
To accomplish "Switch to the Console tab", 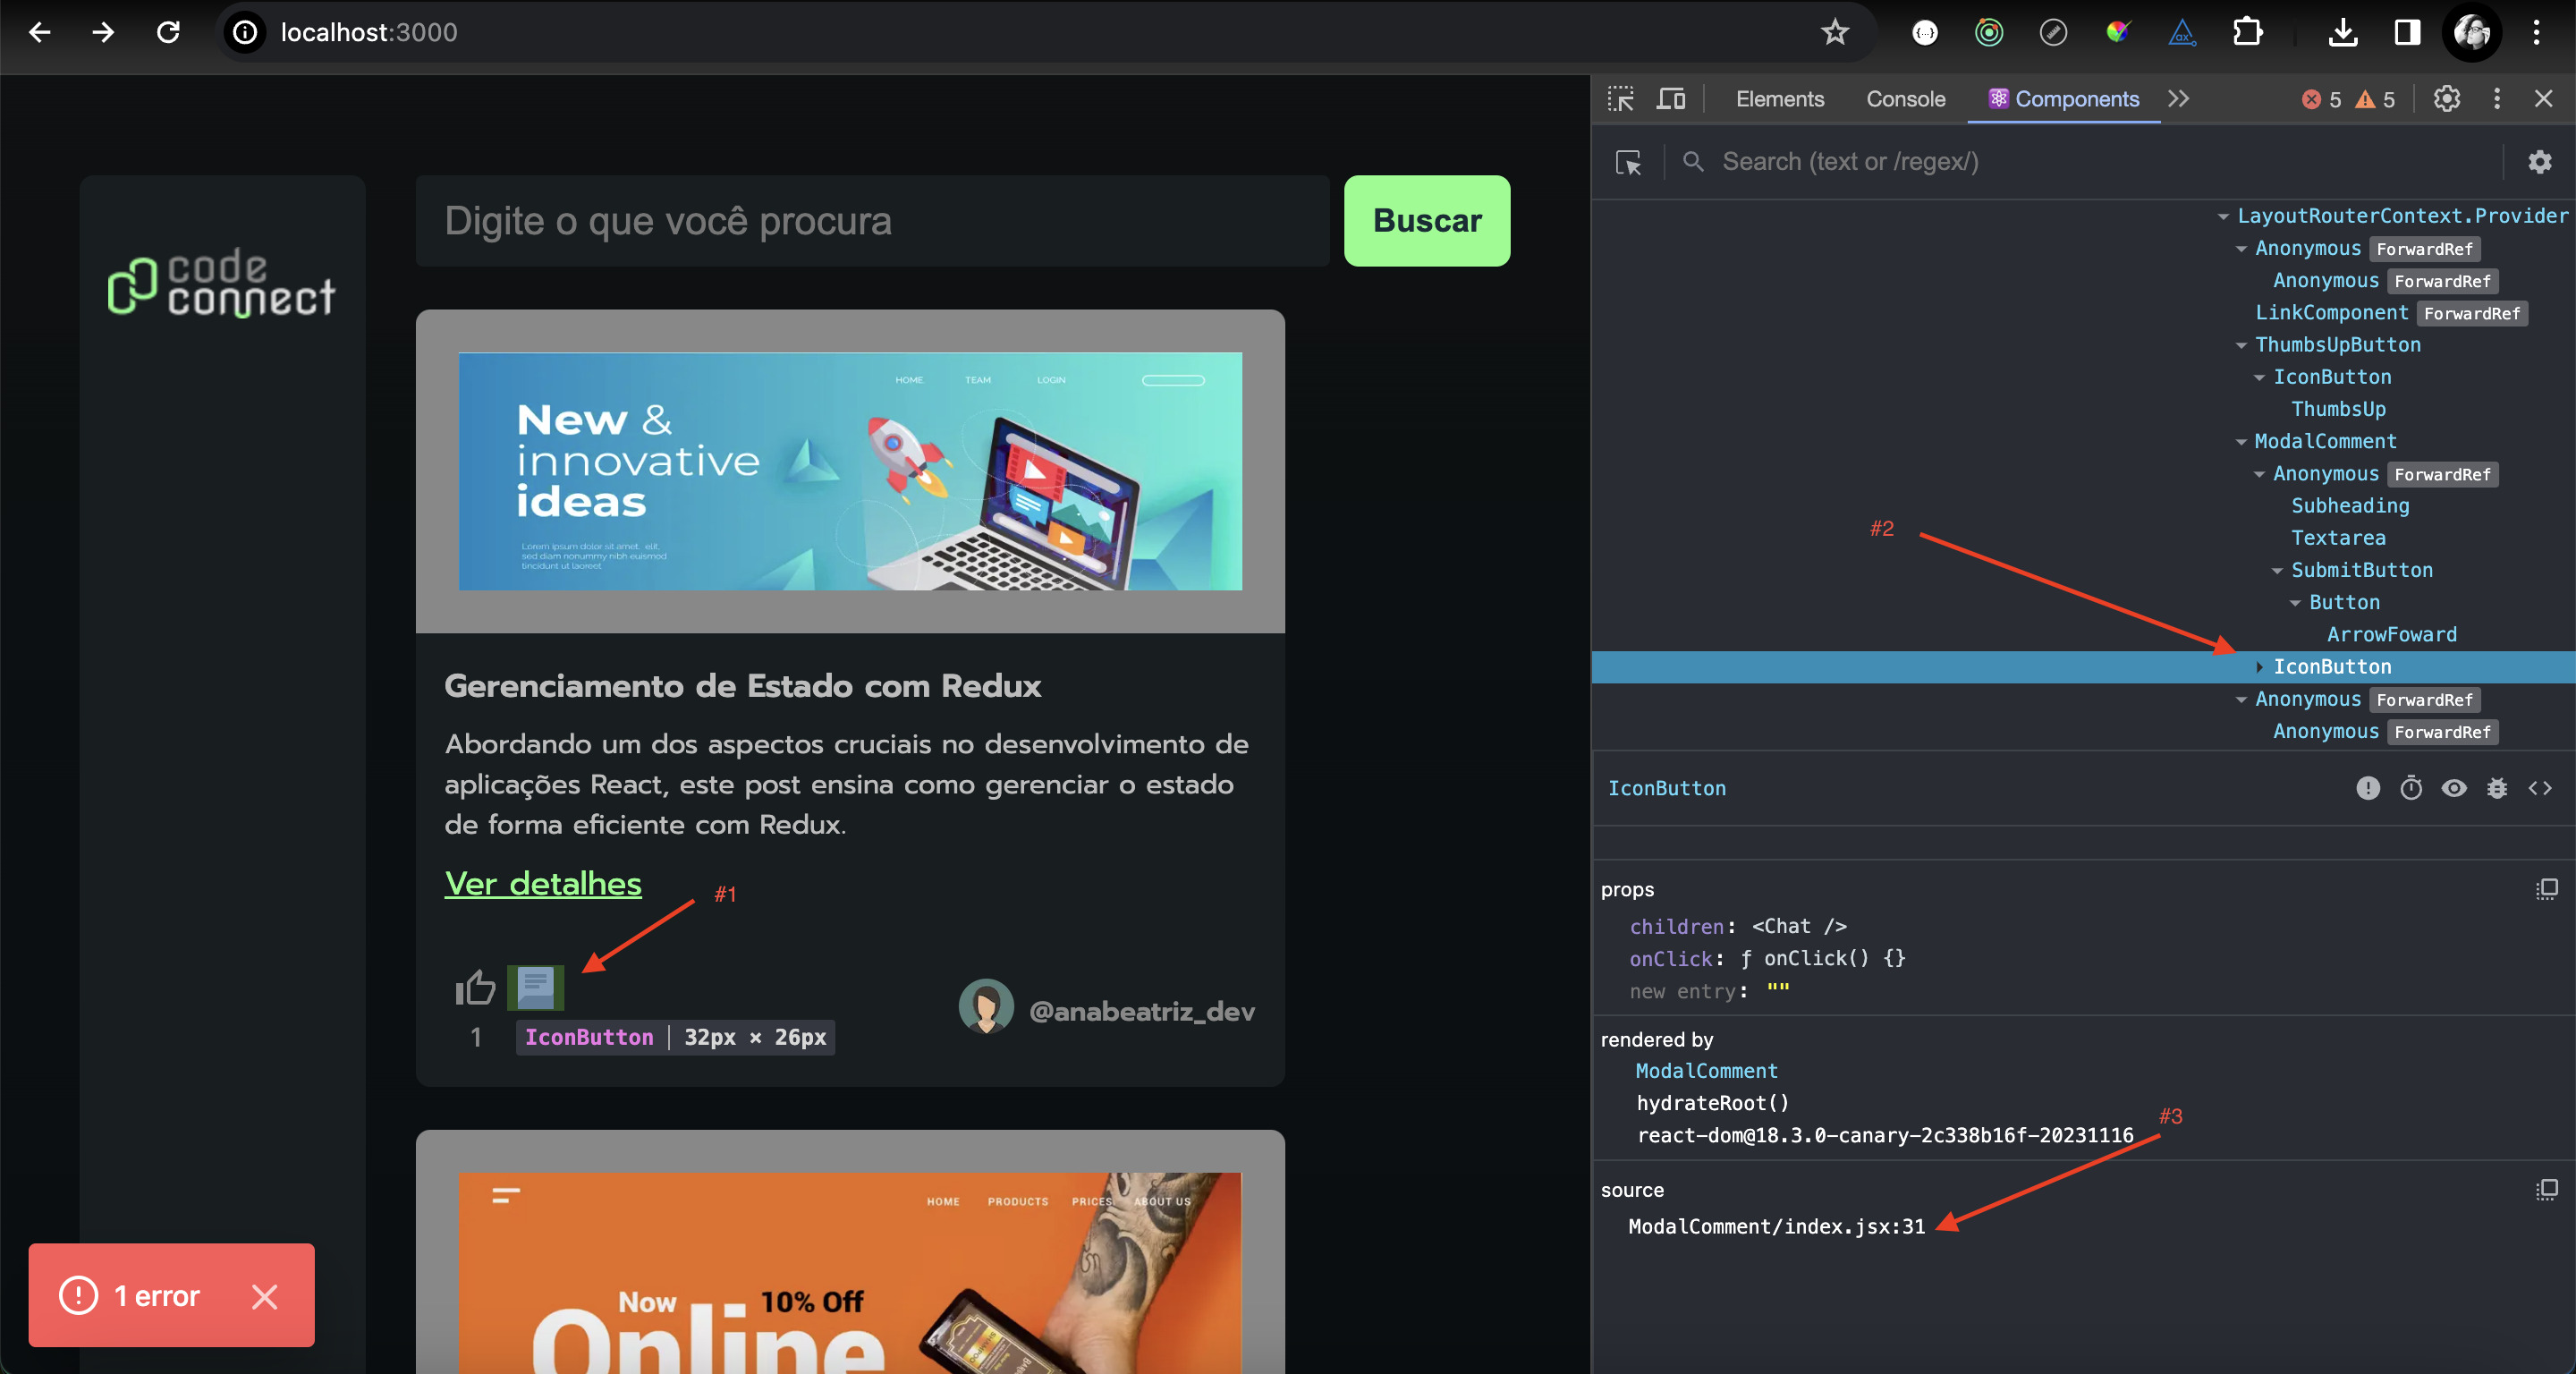I will tap(1905, 99).
